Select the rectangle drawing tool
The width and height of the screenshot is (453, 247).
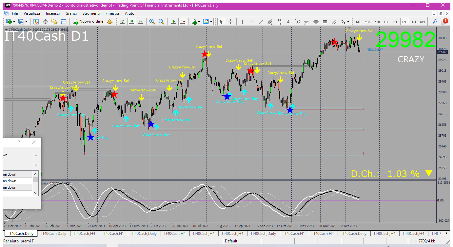click(325, 22)
